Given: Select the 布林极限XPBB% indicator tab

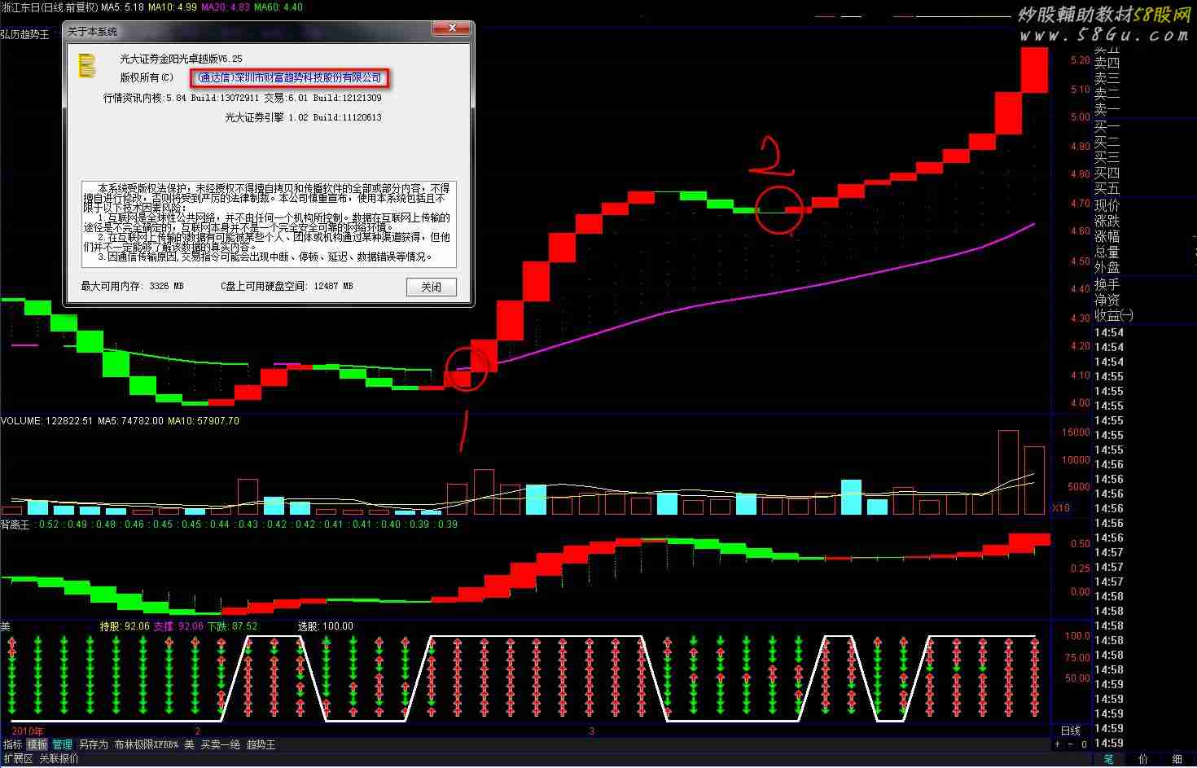Looking at the screenshot, I should point(146,744).
